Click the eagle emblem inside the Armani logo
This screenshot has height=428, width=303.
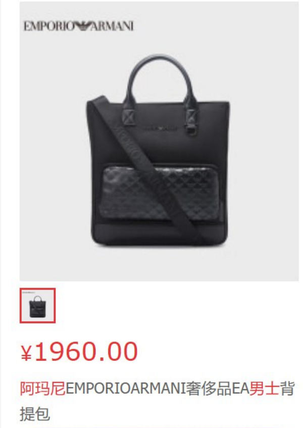82,26
